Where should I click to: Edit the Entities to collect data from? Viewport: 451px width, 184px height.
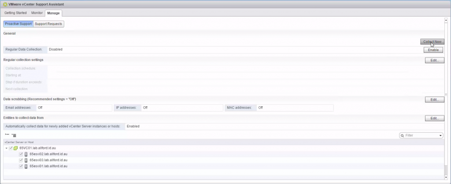click(435, 118)
